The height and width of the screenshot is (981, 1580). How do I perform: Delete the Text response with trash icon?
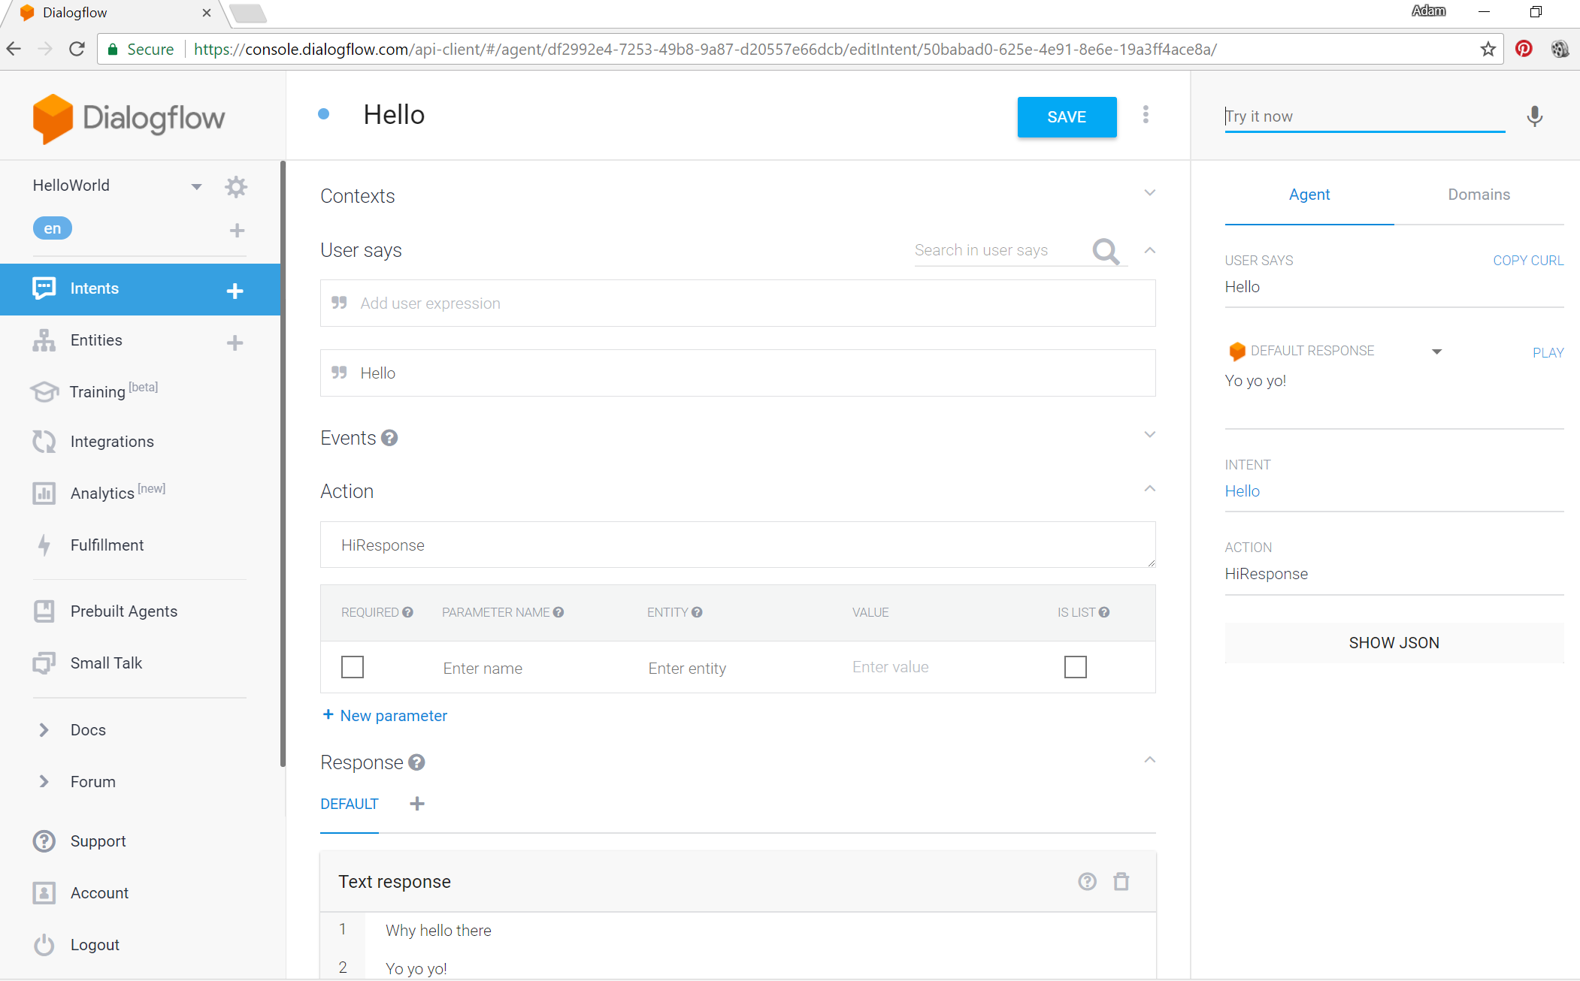point(1121,881)
